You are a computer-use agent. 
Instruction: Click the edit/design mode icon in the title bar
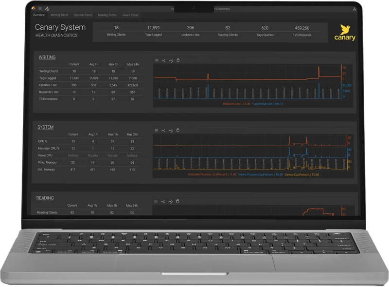47,9
